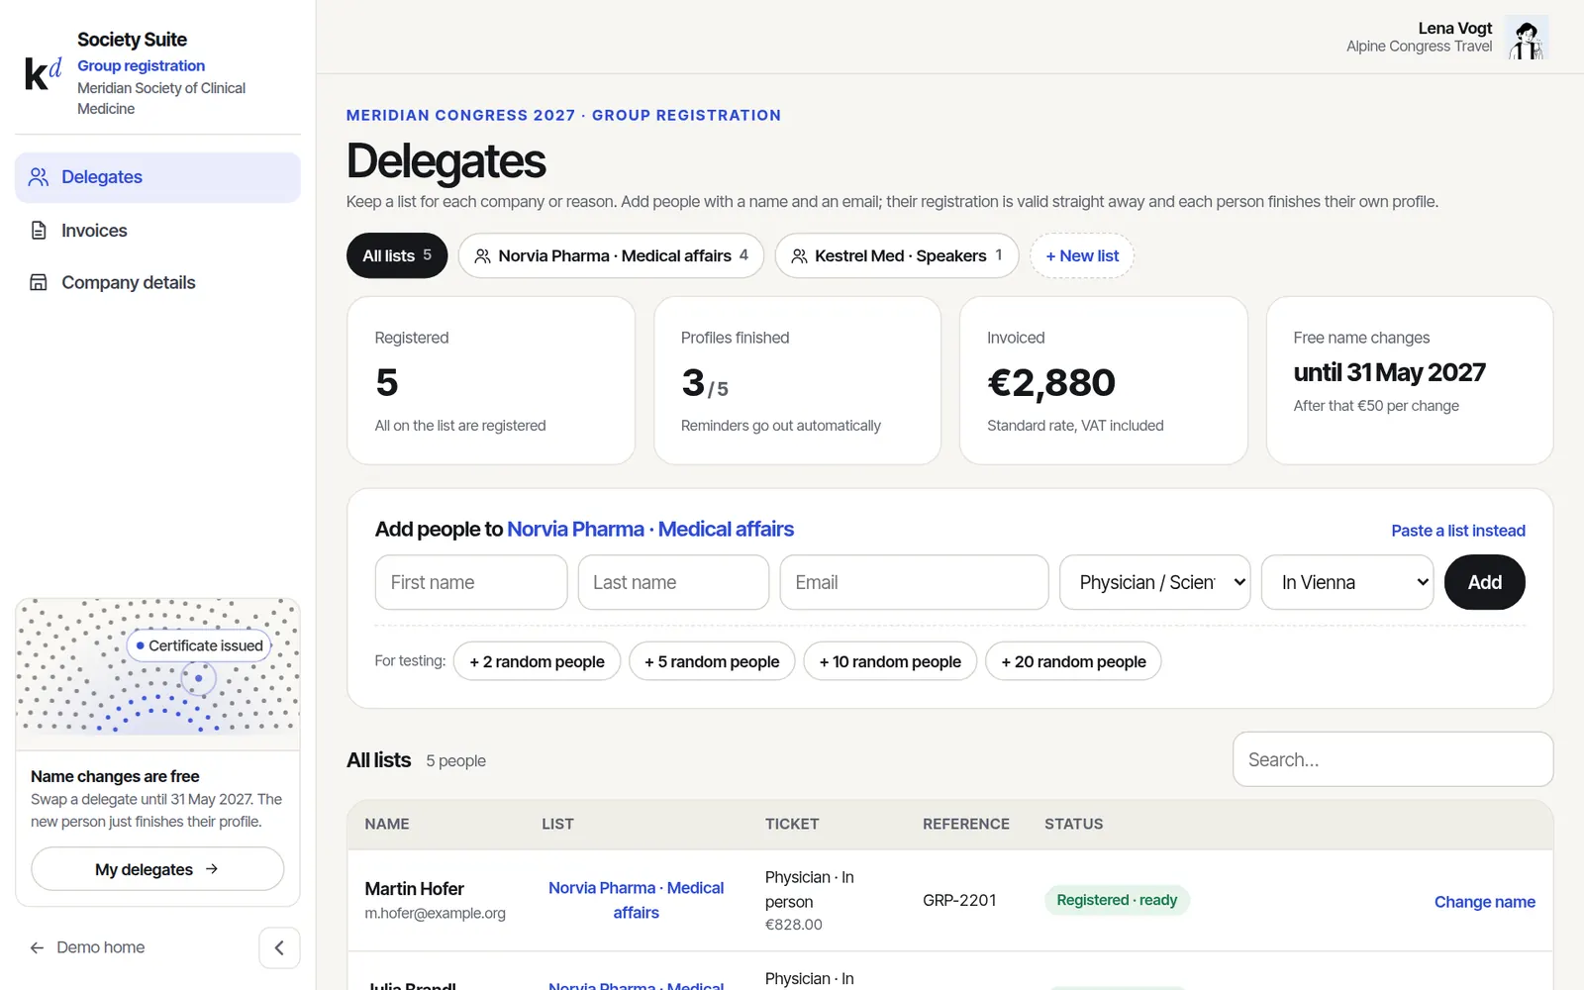Image resolution: width=1584 pixels, height=990 pixels.
Task: Select the Norvia Pharma · Medical affairs list tab
Action: click(611, 255)
